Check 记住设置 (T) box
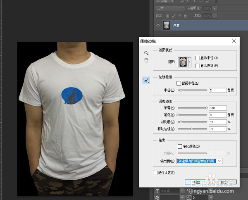This screenshot has width=248, height=200. (x=155, y=173)
